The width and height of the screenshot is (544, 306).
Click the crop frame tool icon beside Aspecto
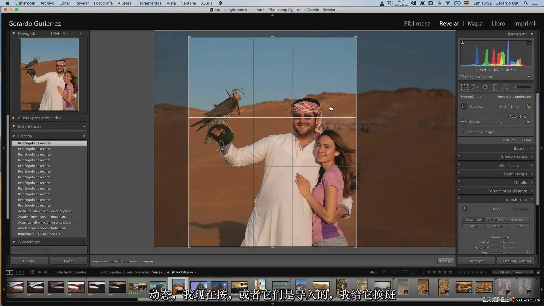[464, 106]
